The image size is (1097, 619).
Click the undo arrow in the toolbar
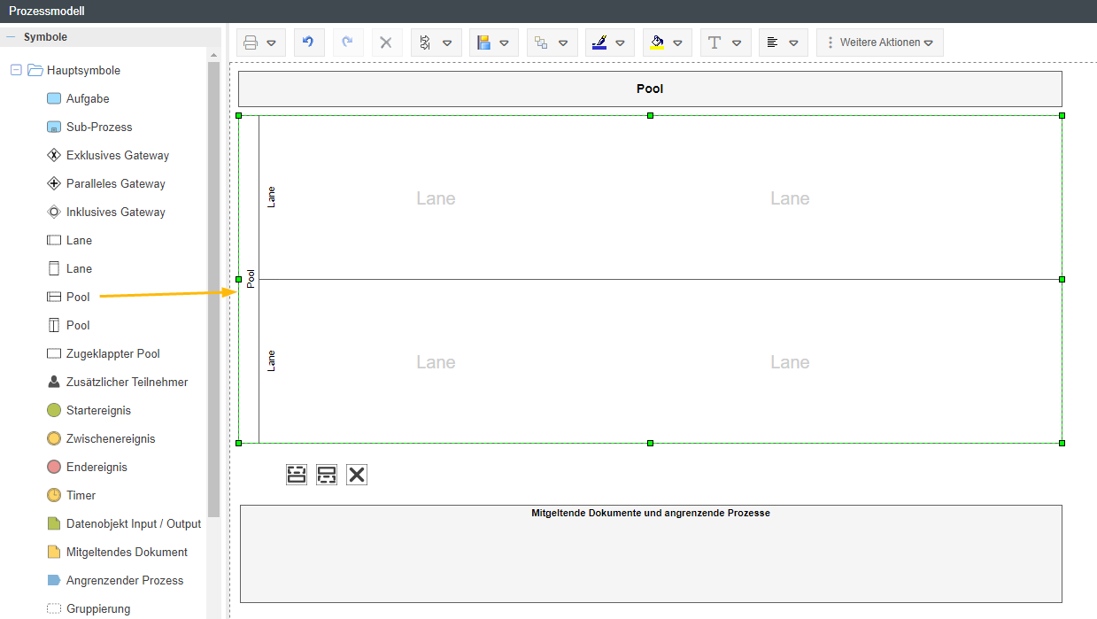(x=309, y=43)
